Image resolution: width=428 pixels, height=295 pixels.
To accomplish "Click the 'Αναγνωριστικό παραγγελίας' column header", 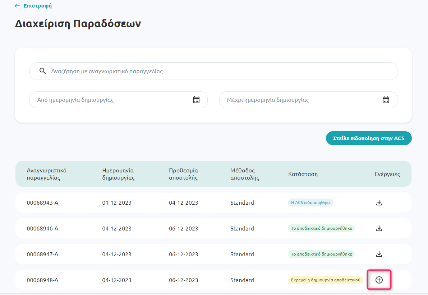I will tap(46, 174).
